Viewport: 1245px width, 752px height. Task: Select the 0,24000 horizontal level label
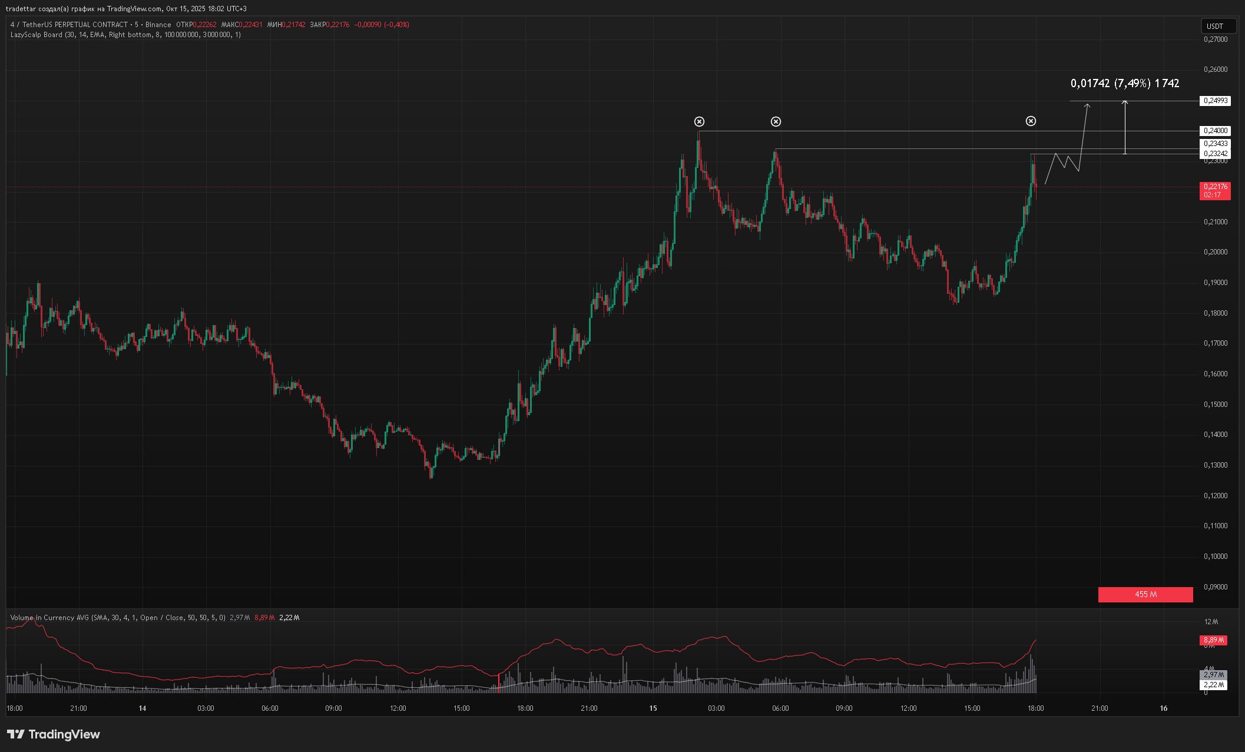pyautogui.click(x=1215, y=131)
